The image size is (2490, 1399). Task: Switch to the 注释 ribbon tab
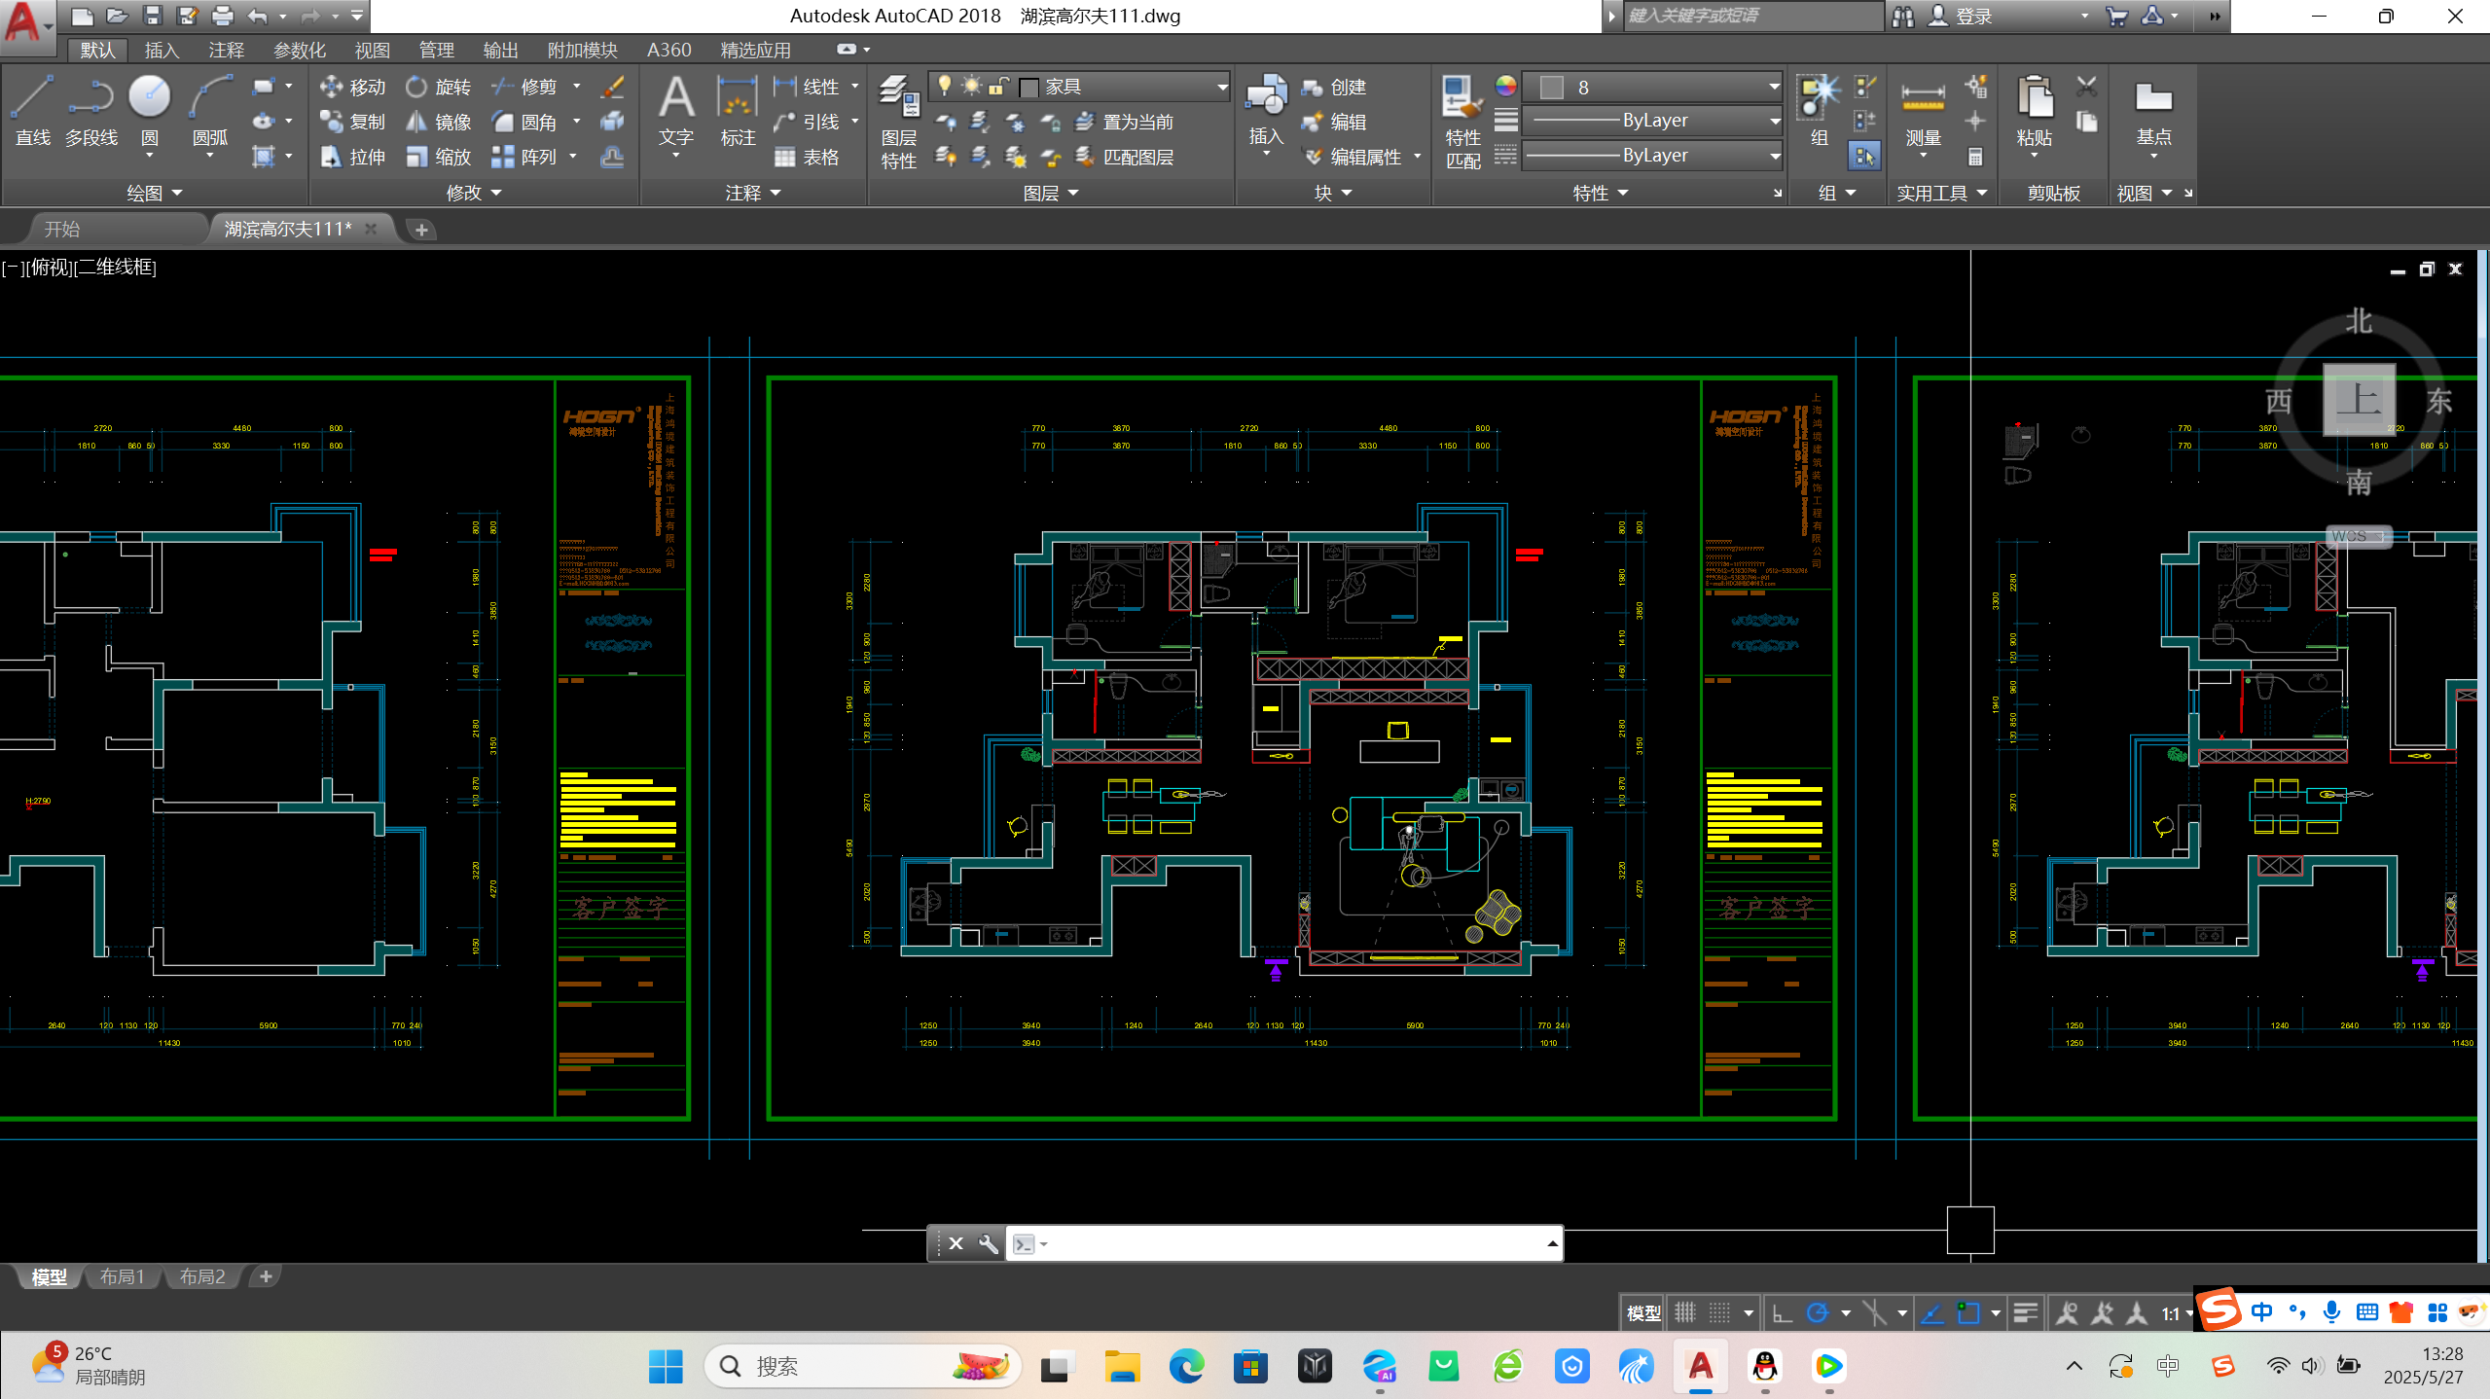point(226,50)
